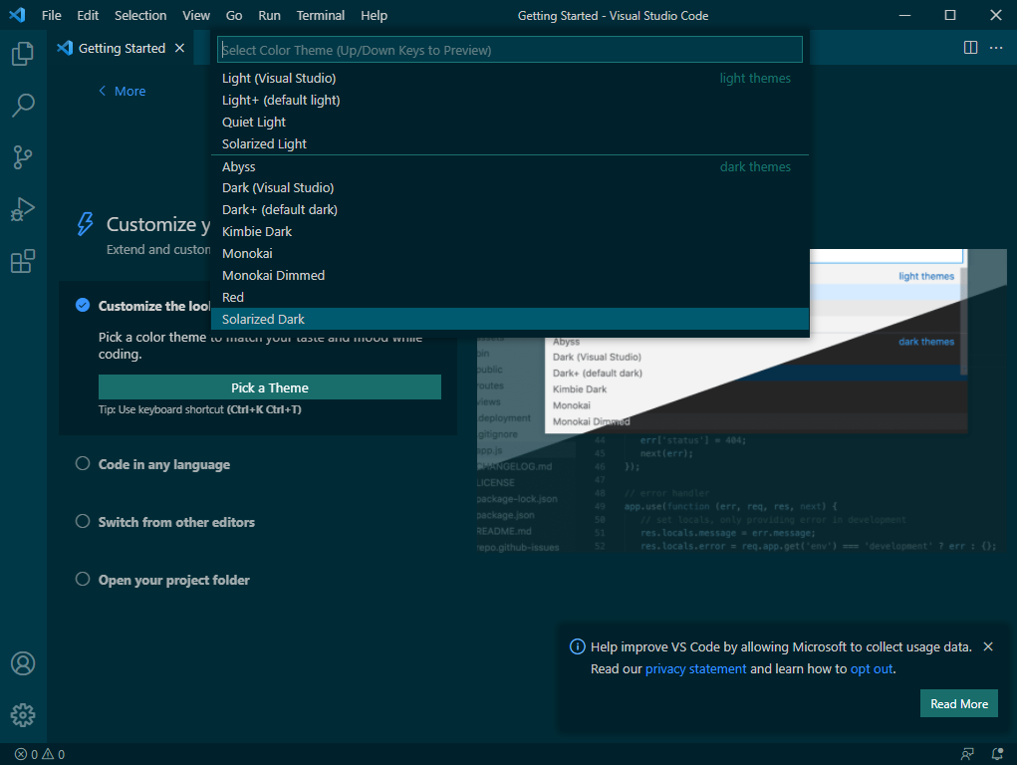
Task: Focus the Select Color Theme input
Action: coord(510,50)
